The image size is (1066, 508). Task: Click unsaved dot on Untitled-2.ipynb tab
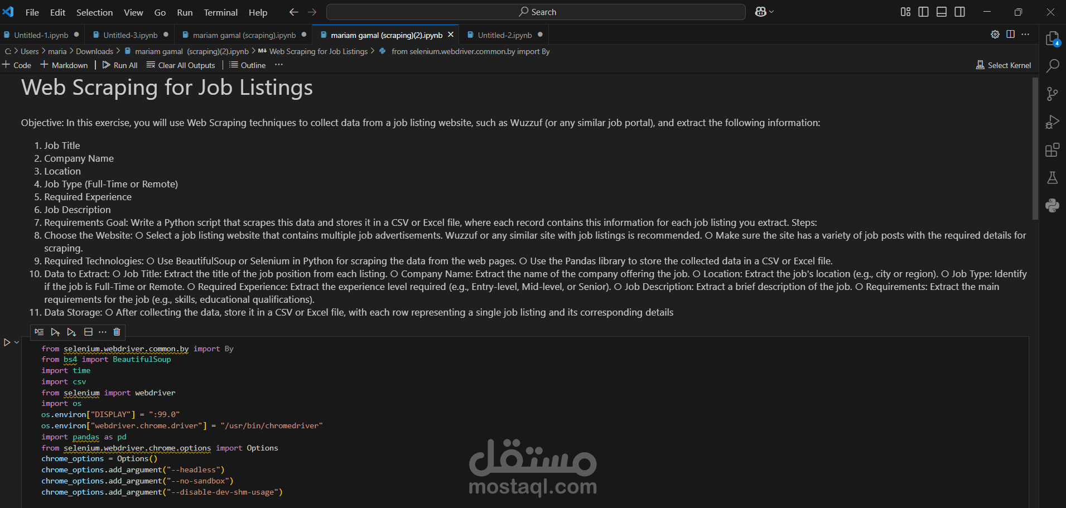pyautogui.click(x=540, y=35)
